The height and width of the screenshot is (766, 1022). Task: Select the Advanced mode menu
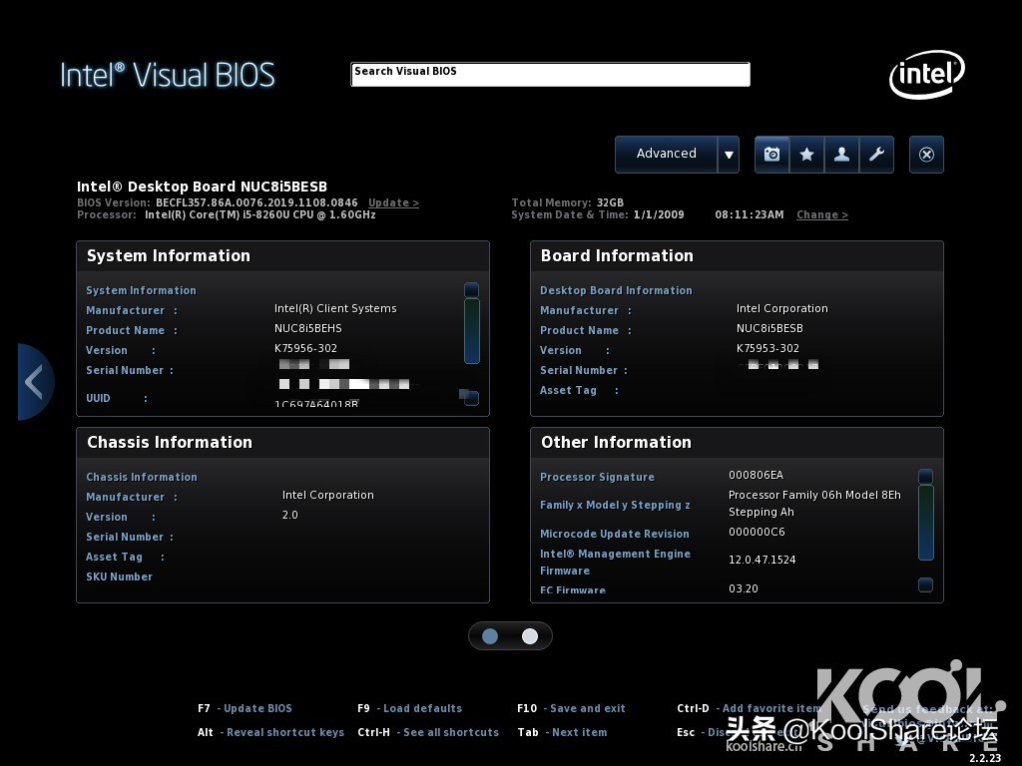(666, 154)
